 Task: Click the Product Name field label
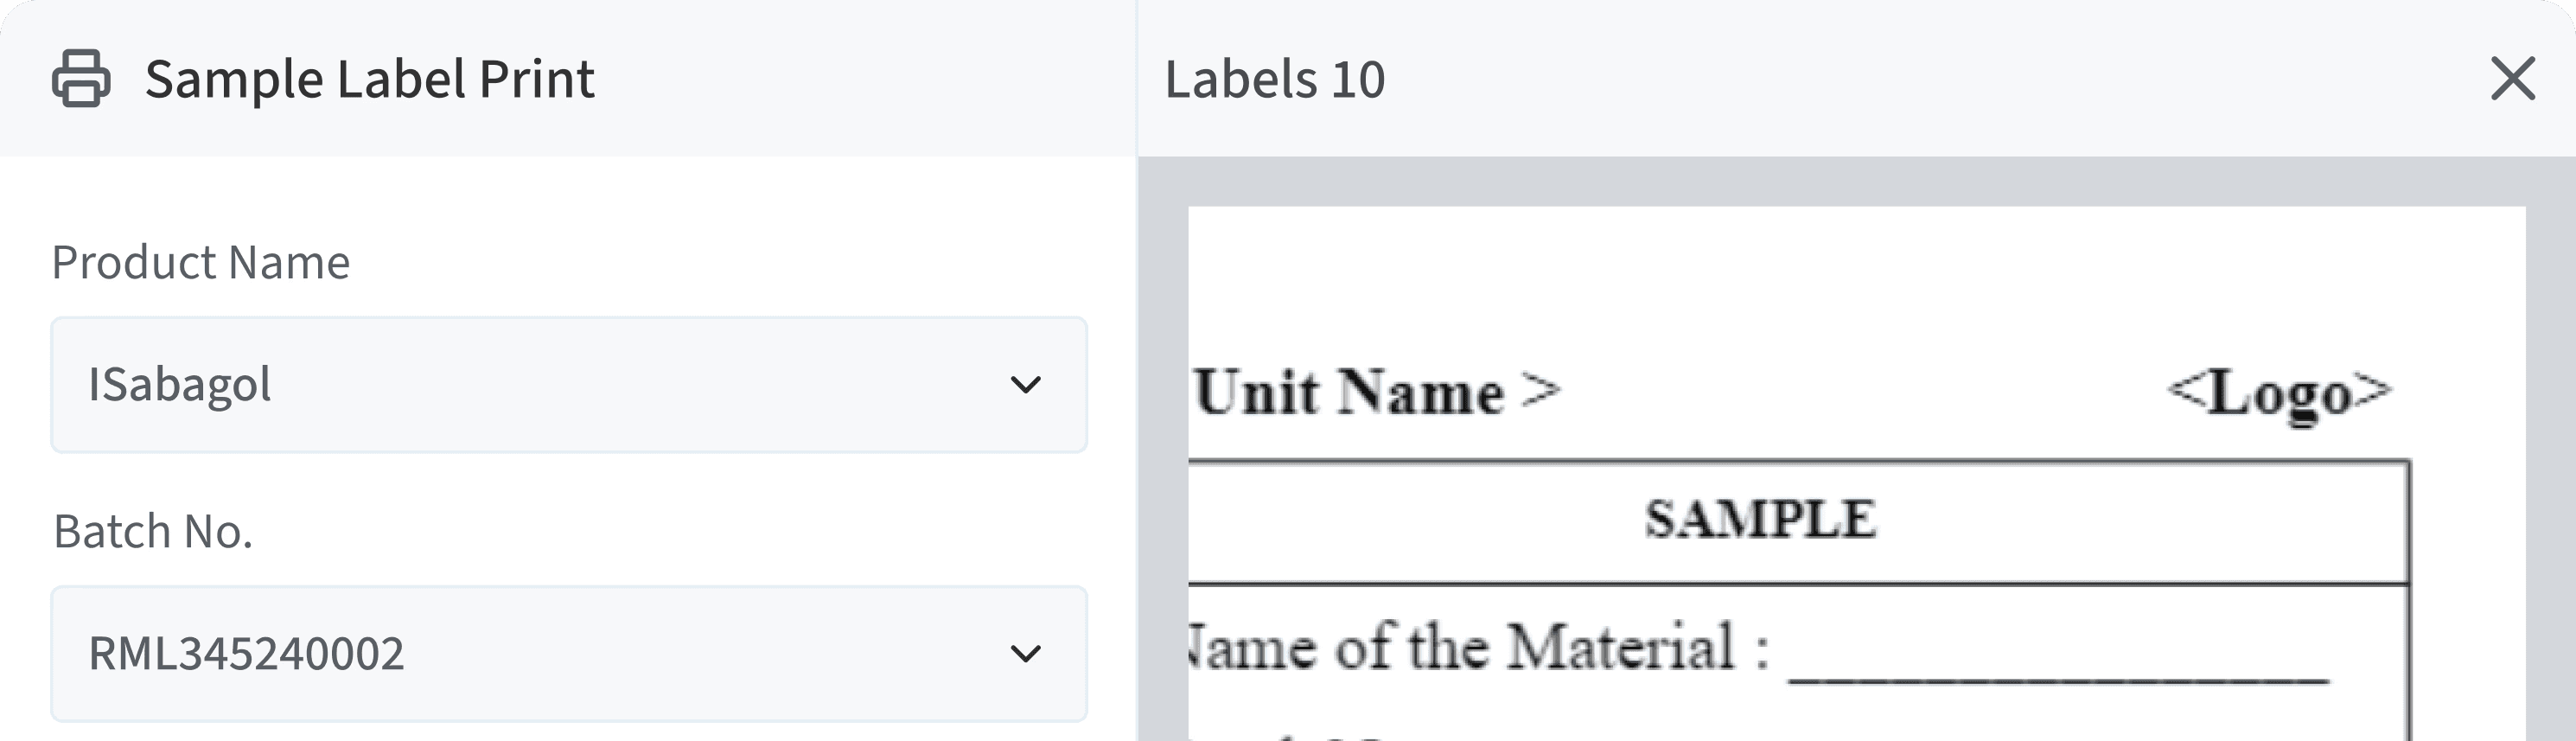pyautogui.click(x=203, y=261)
